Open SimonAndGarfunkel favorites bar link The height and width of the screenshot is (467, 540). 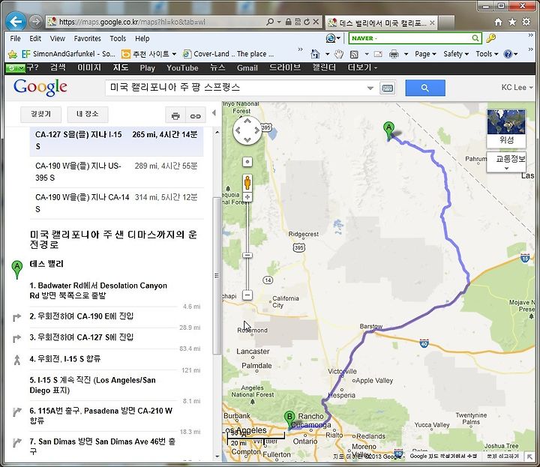point(68,54)
